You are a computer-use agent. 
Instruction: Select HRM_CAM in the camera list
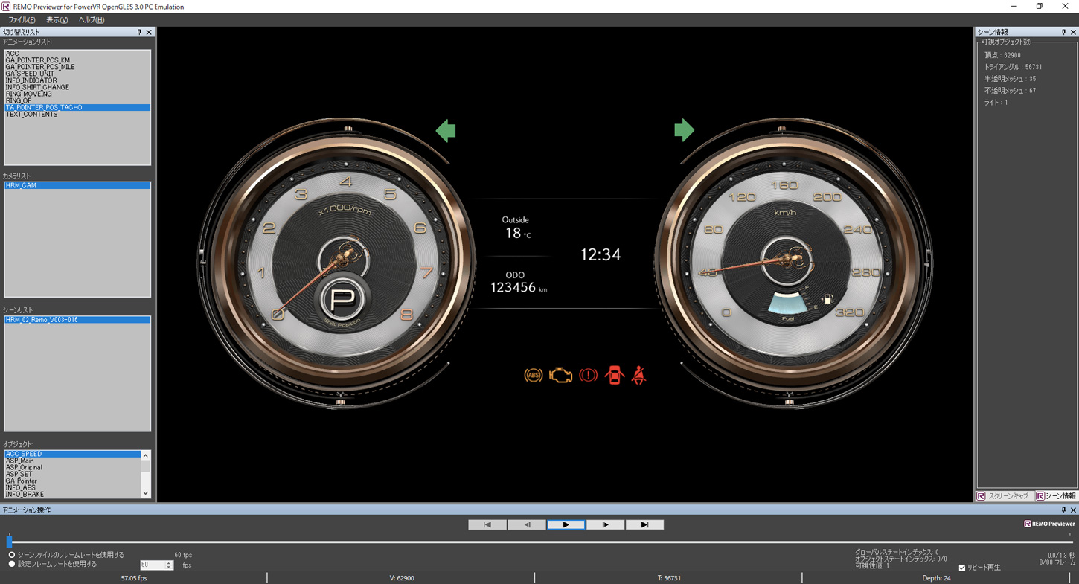coord(77,185)
